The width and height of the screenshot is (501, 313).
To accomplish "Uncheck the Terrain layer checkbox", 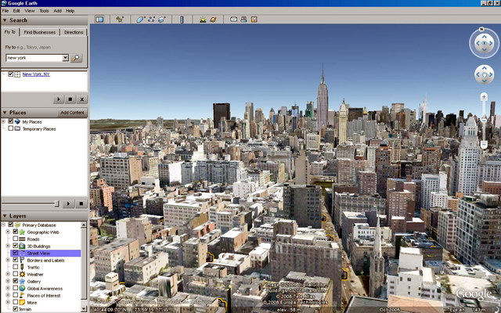I will [15, 309].
